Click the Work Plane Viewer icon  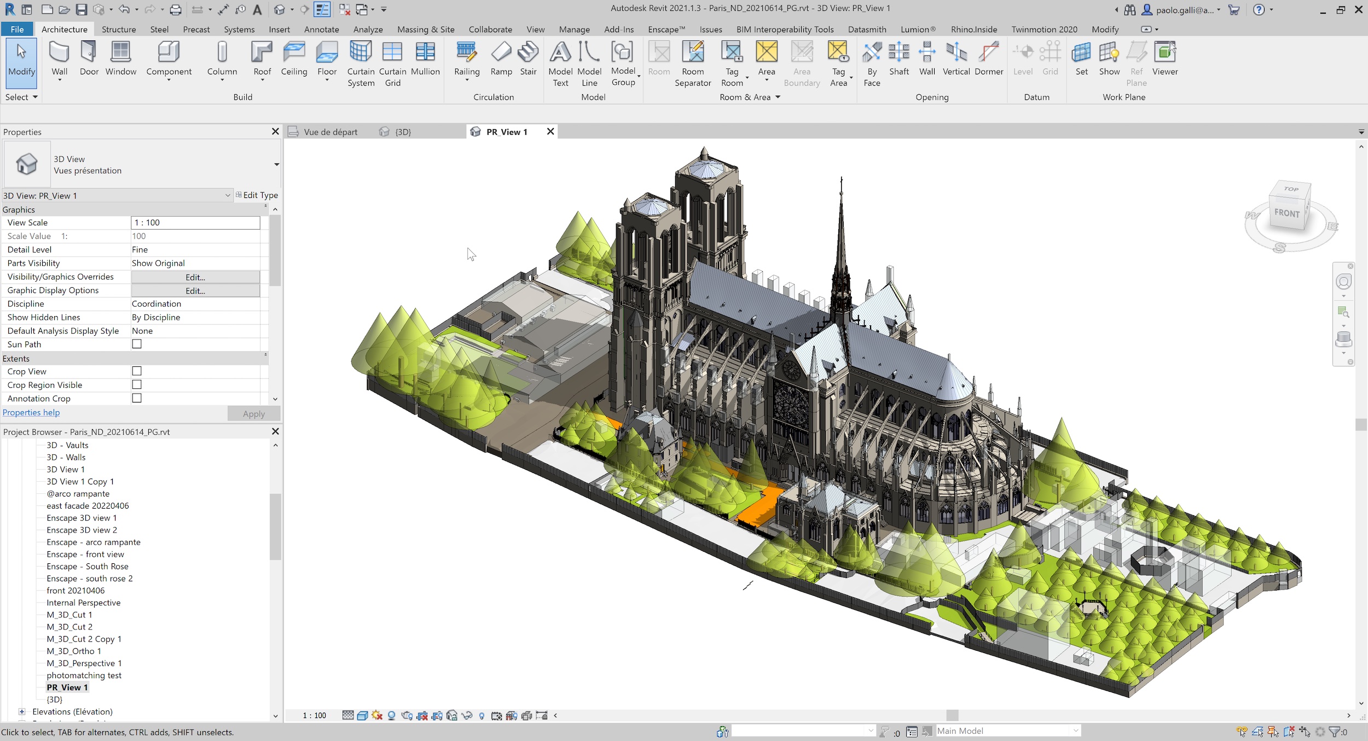point(1164,53)
